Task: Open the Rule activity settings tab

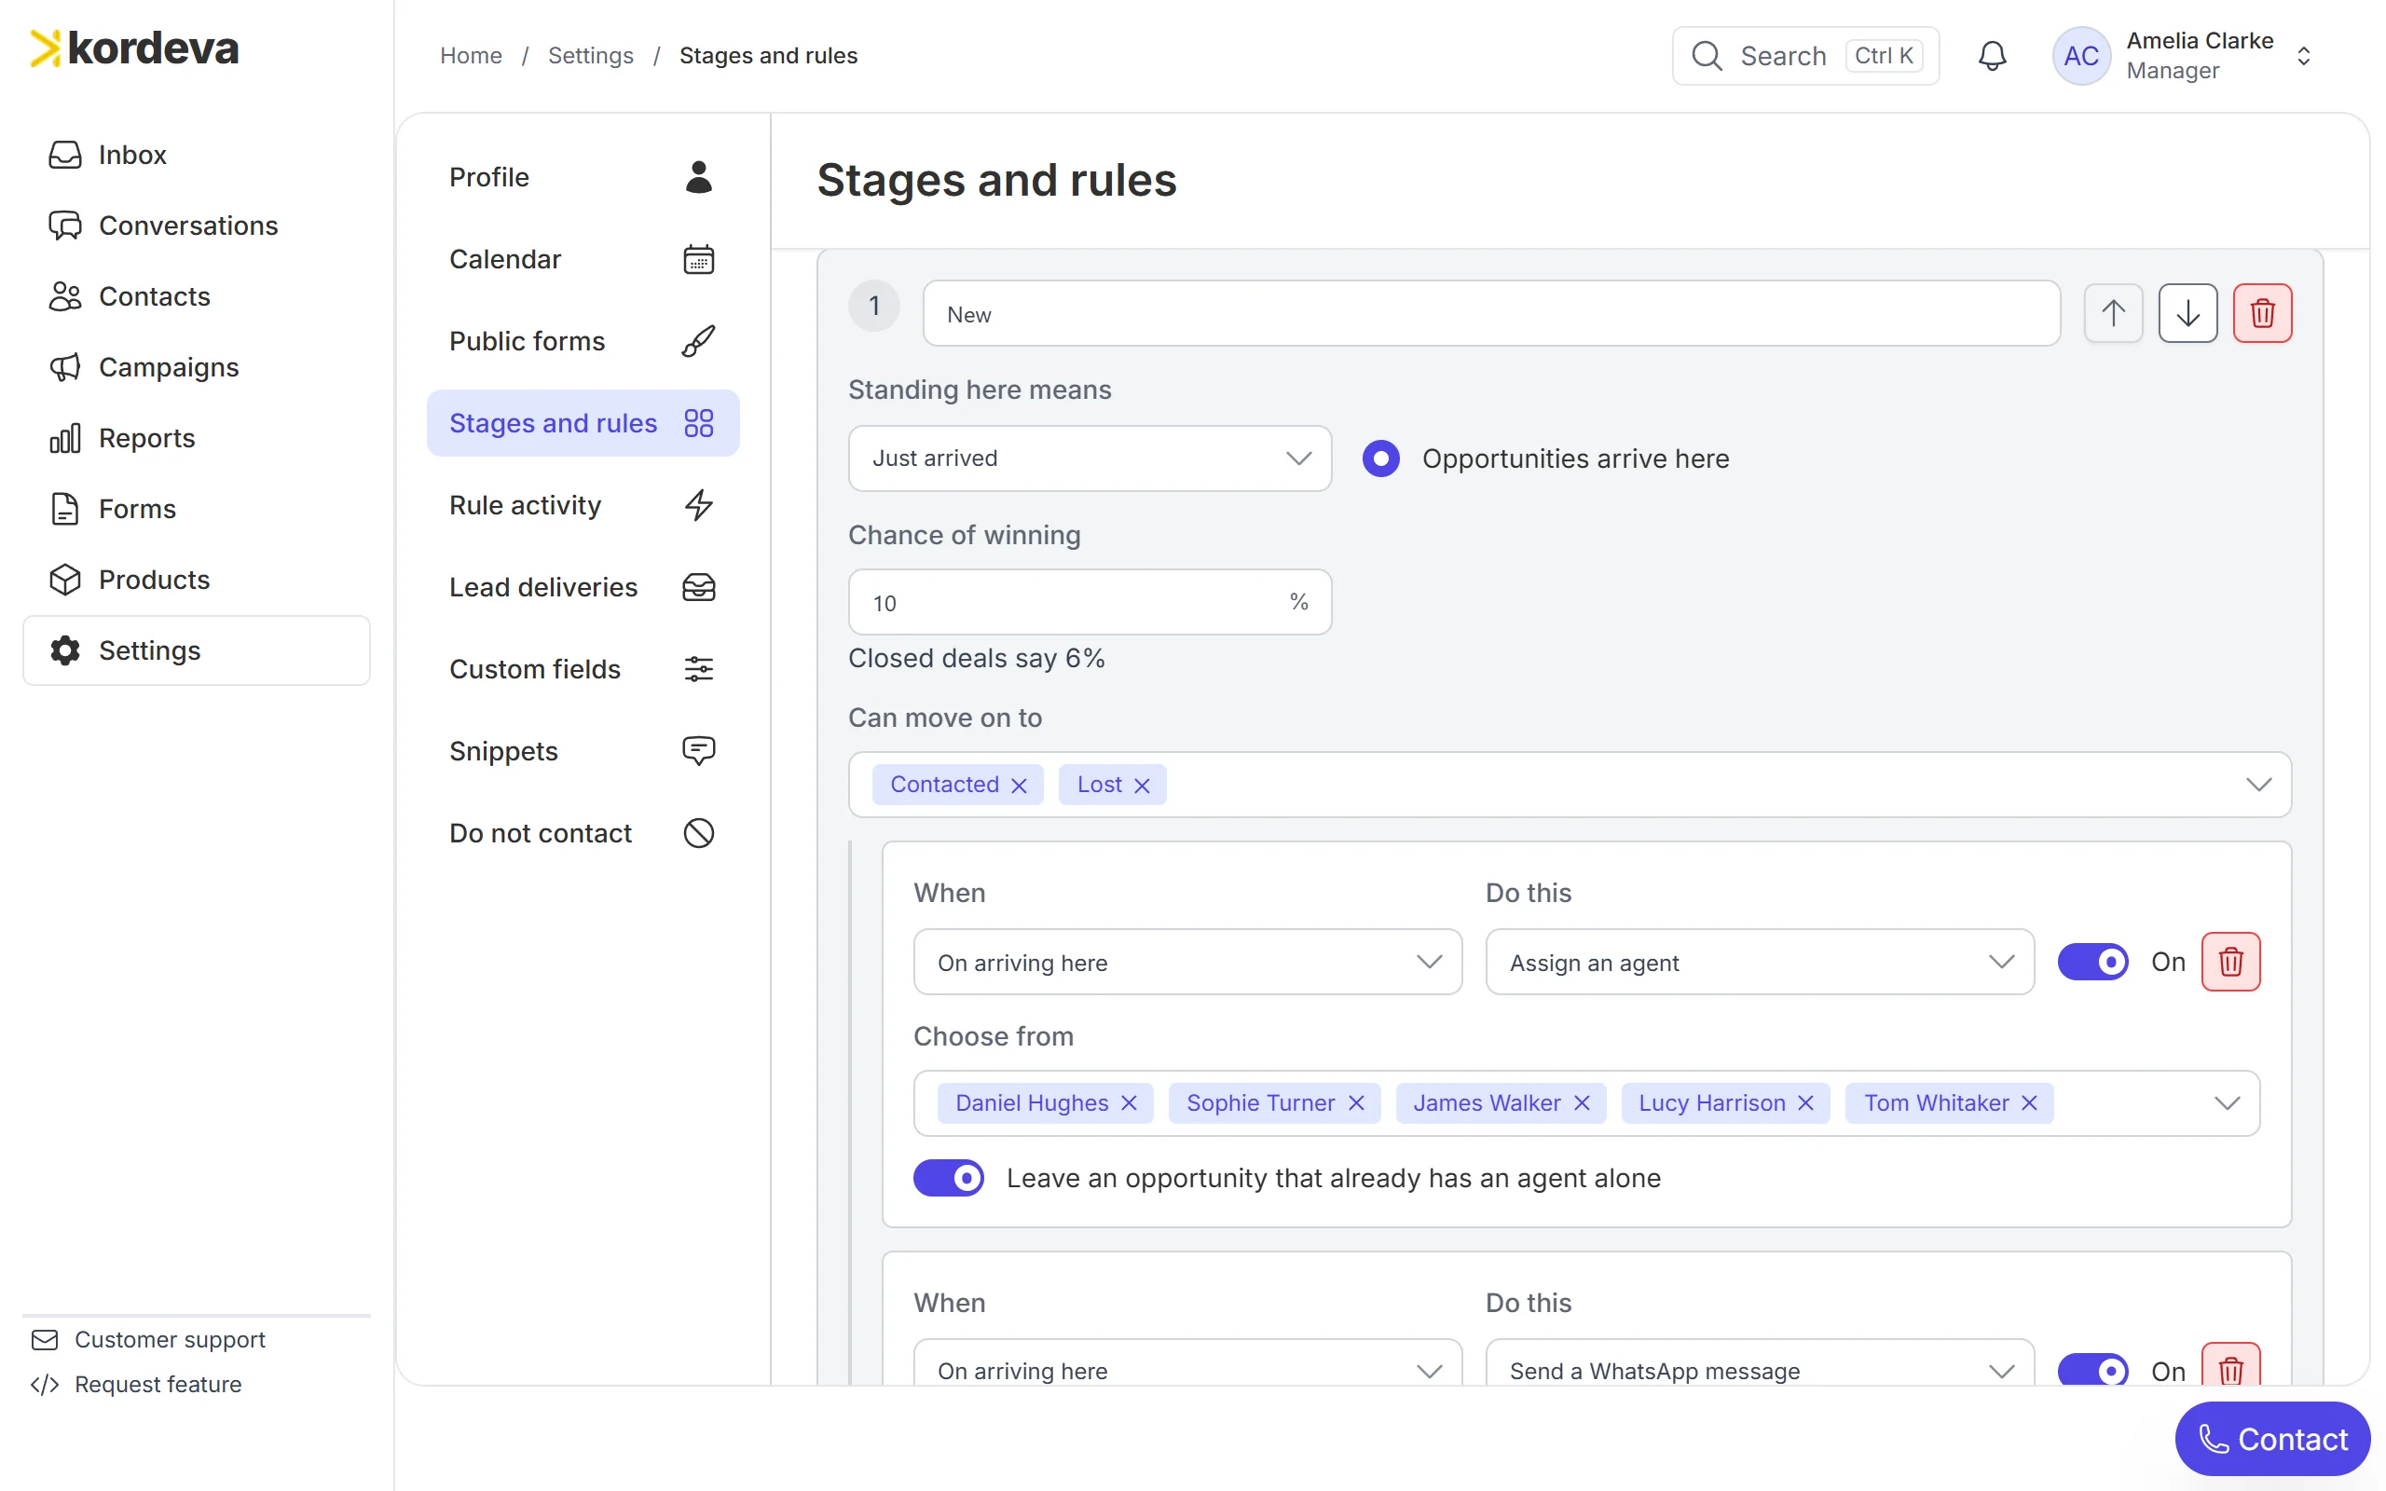Action: click(x=583, y=506)
